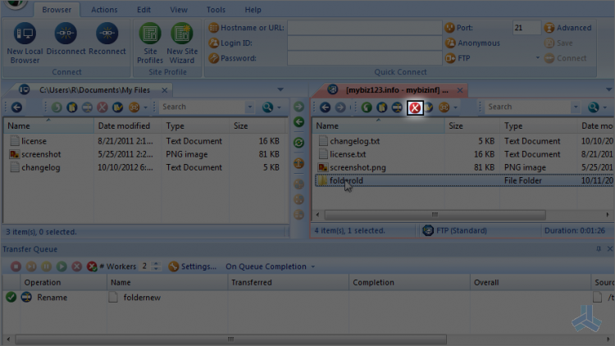Screen dimensions: 615x346
Task: Go back in the remote browser toolbar
Action: pos(326,107)
